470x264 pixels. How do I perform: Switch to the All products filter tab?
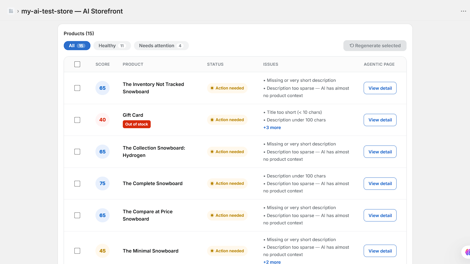tap(77, 46)
